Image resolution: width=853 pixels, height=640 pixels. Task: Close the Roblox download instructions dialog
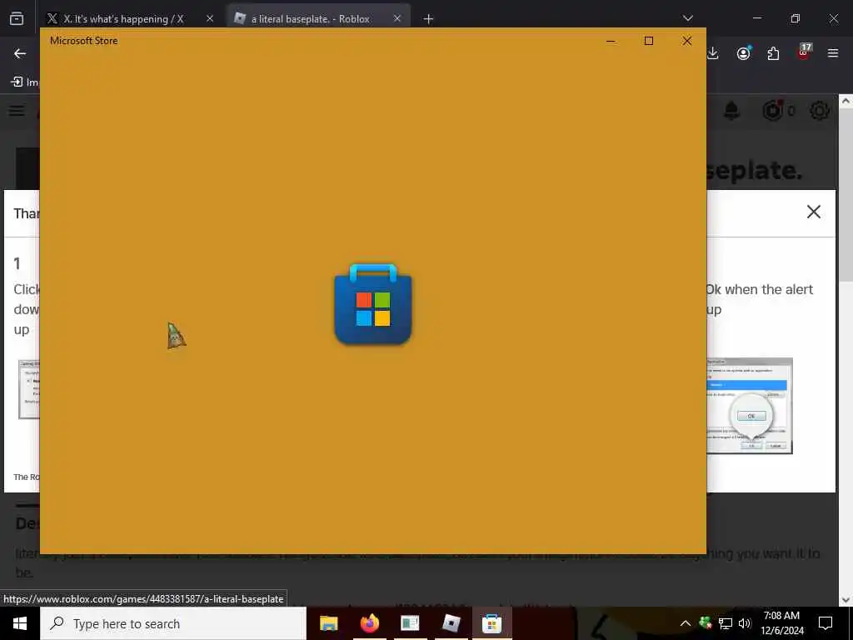pos(813,212)
